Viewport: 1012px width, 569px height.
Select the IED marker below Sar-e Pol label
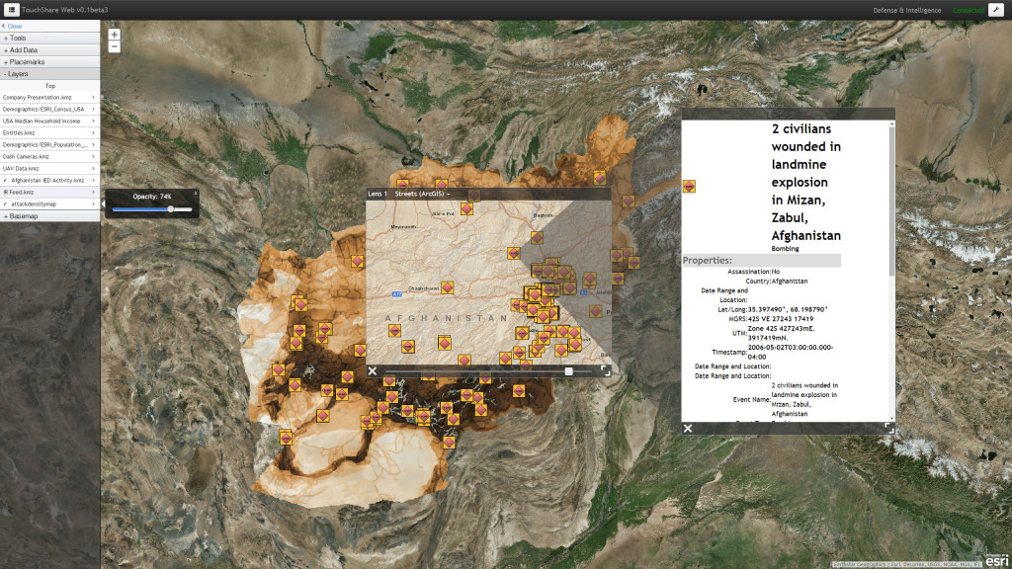pos(466,209)
